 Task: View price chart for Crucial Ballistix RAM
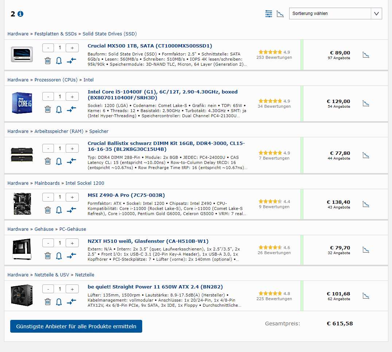click(x=366, y=156)
